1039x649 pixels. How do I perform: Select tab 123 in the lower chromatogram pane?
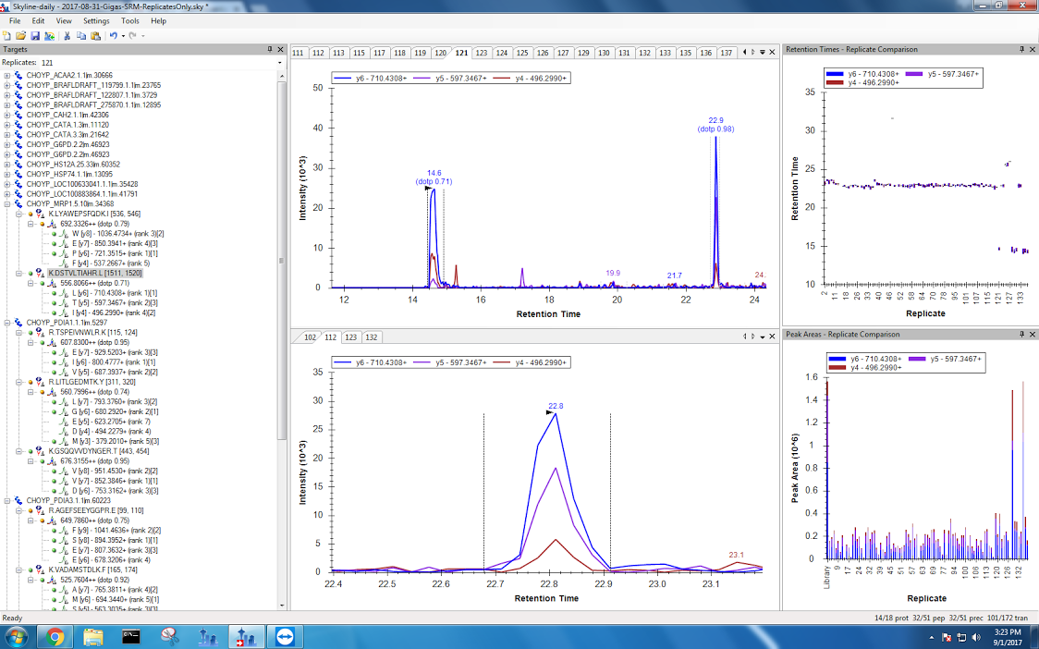[352, 337]
